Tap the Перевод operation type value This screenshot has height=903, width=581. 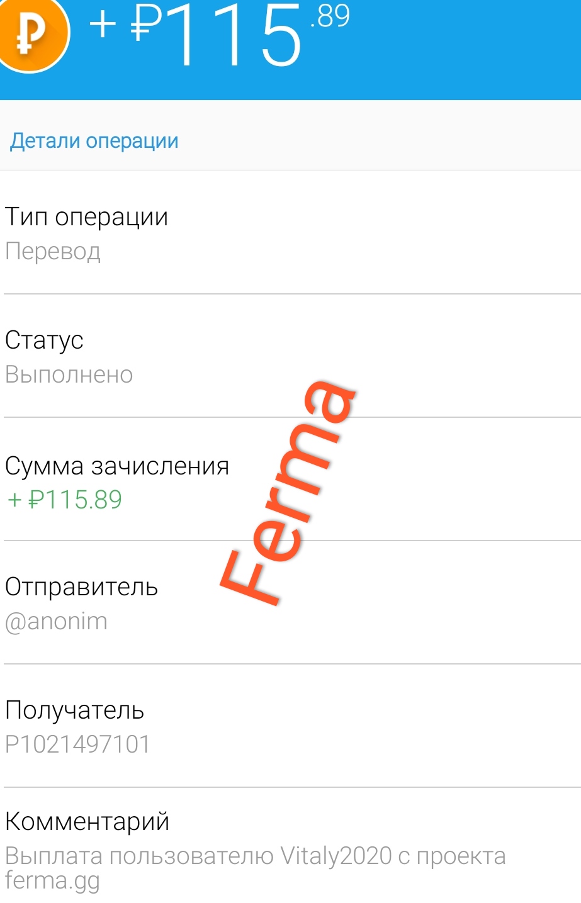tap(53, 252)
